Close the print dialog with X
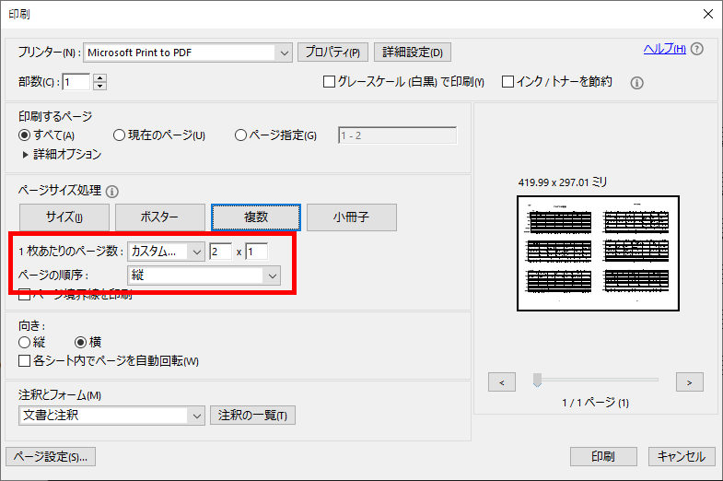 [x=708, y=14]
